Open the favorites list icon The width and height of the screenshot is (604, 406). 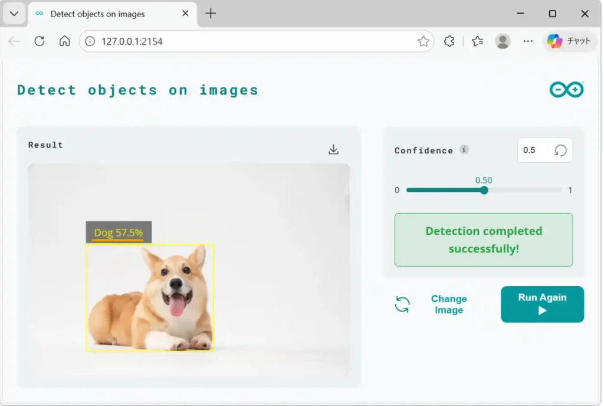477,41
